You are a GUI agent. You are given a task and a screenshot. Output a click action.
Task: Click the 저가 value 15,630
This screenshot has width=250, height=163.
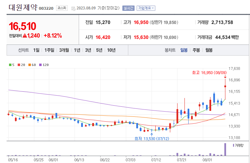point(141,37)
